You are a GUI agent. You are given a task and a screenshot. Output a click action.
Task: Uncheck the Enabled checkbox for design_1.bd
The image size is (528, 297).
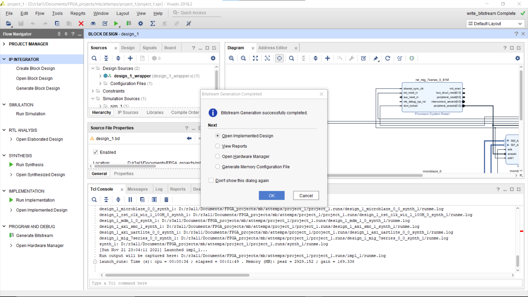tap(95, 152)
